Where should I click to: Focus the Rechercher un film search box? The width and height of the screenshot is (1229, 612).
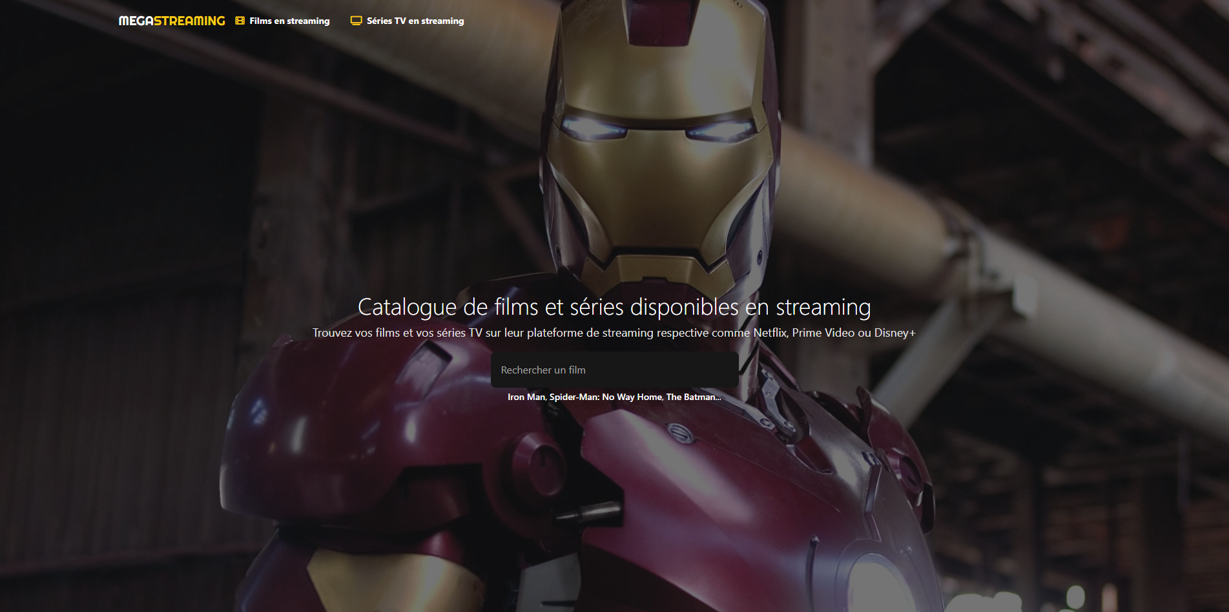tap(614, 370)
